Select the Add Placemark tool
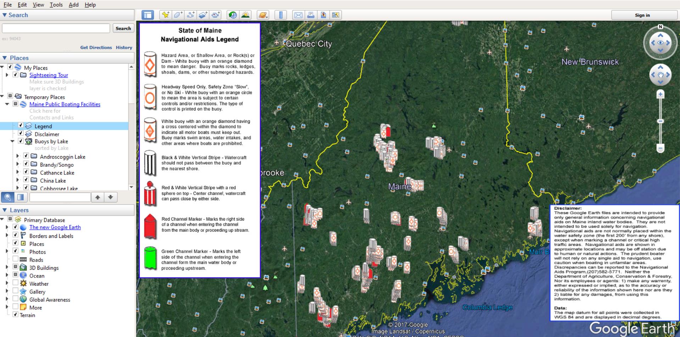Screen dimensions: 680x337 pyautogui.click(x=165, y=15)
